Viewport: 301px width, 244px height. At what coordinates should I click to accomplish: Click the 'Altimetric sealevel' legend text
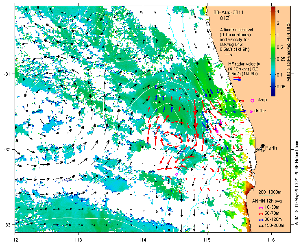click(x=236, y=30)
